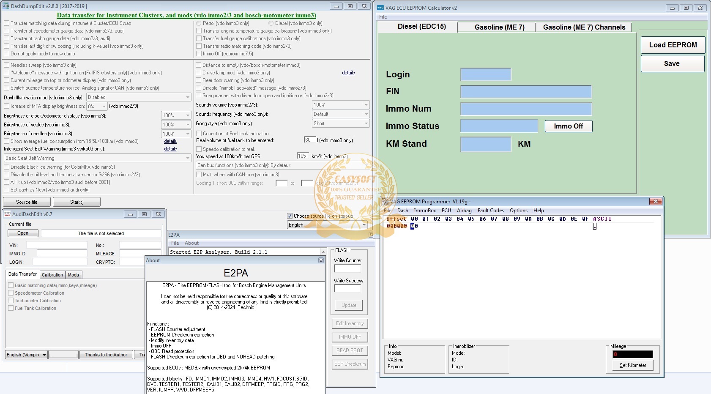
Task: Click the DashDumpEdit title bar app icon
Action: [6, 6]
